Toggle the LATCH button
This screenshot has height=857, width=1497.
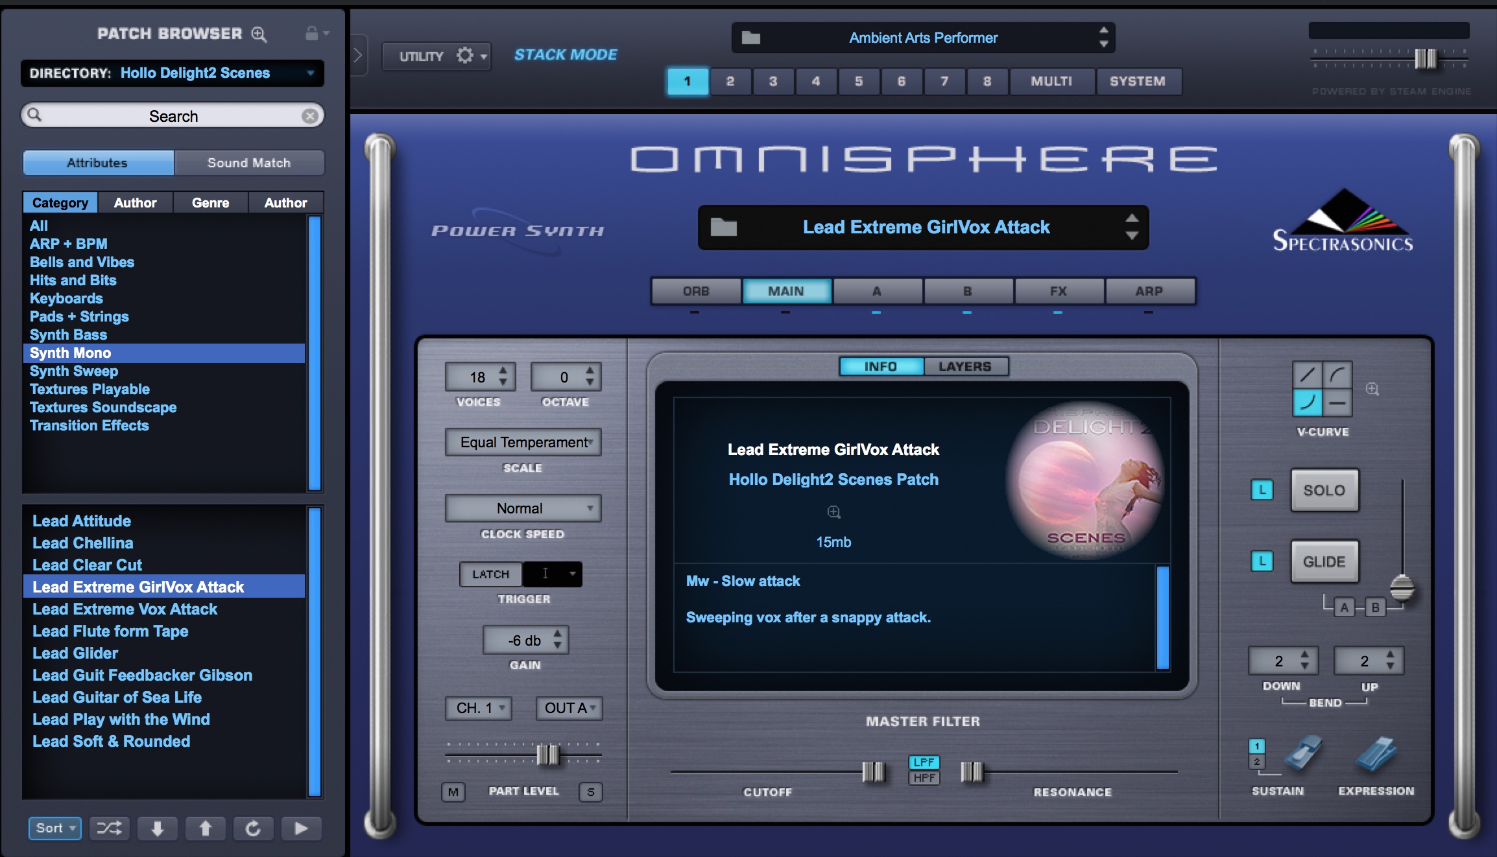click(x=491, y=574)
